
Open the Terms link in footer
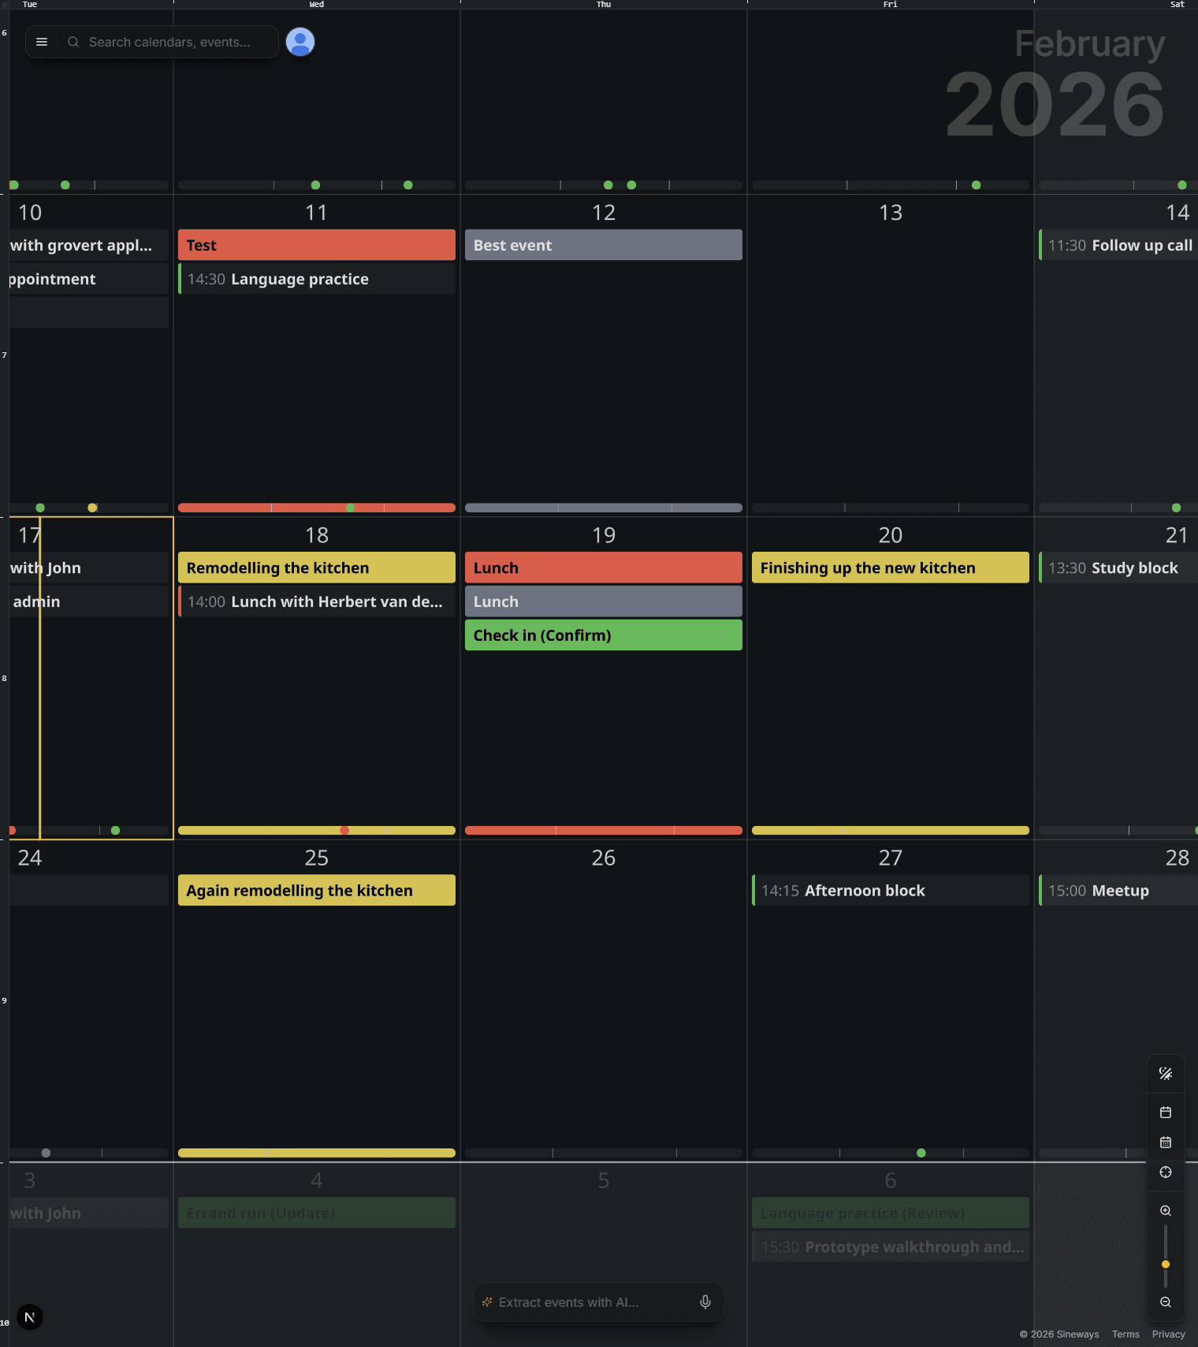[1125, 1334]
